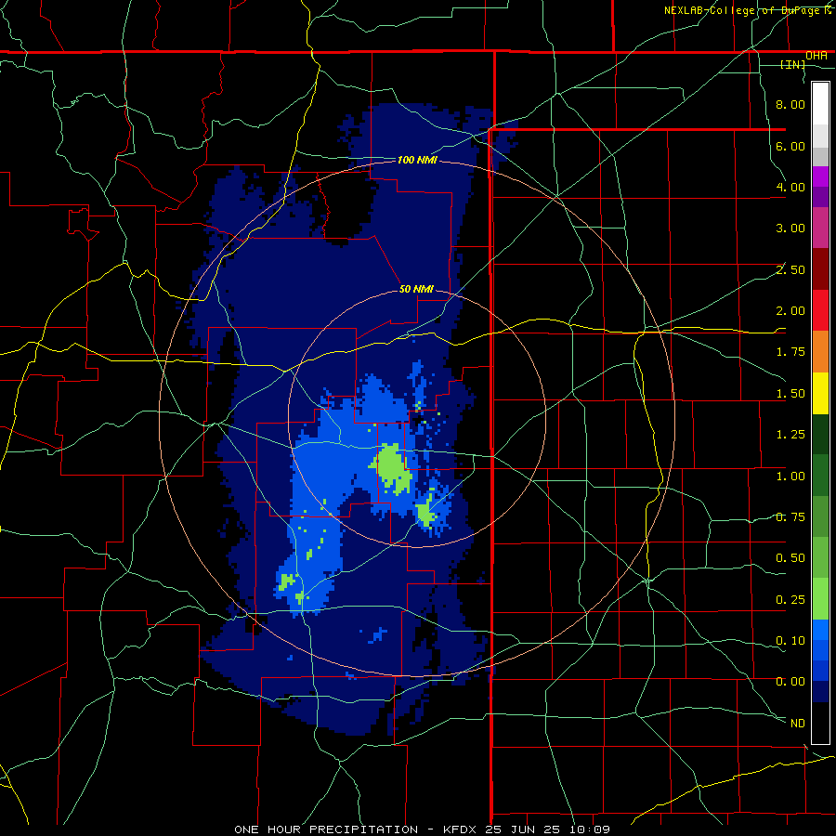Click the 0.10 legend value
Viewport: 836px width, 836px height.
coord(790,641)
